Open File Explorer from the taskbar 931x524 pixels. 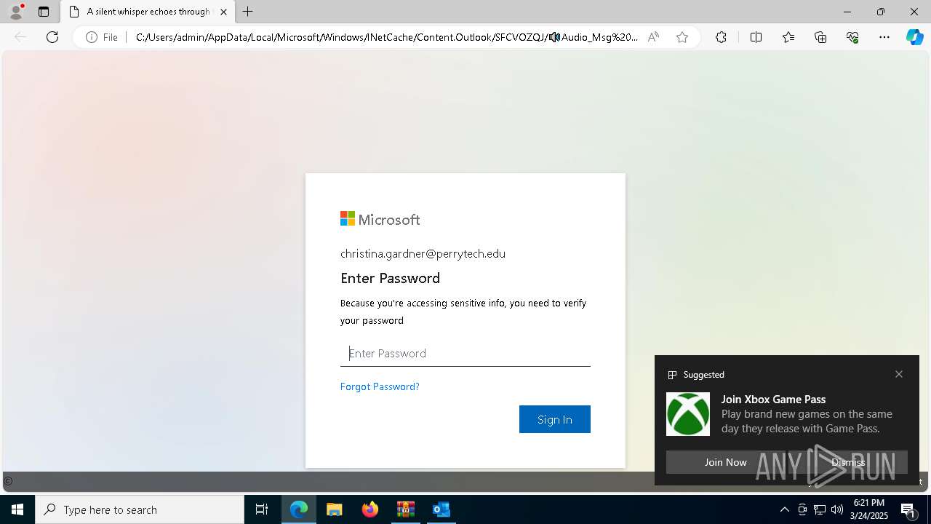click(335, 509)
